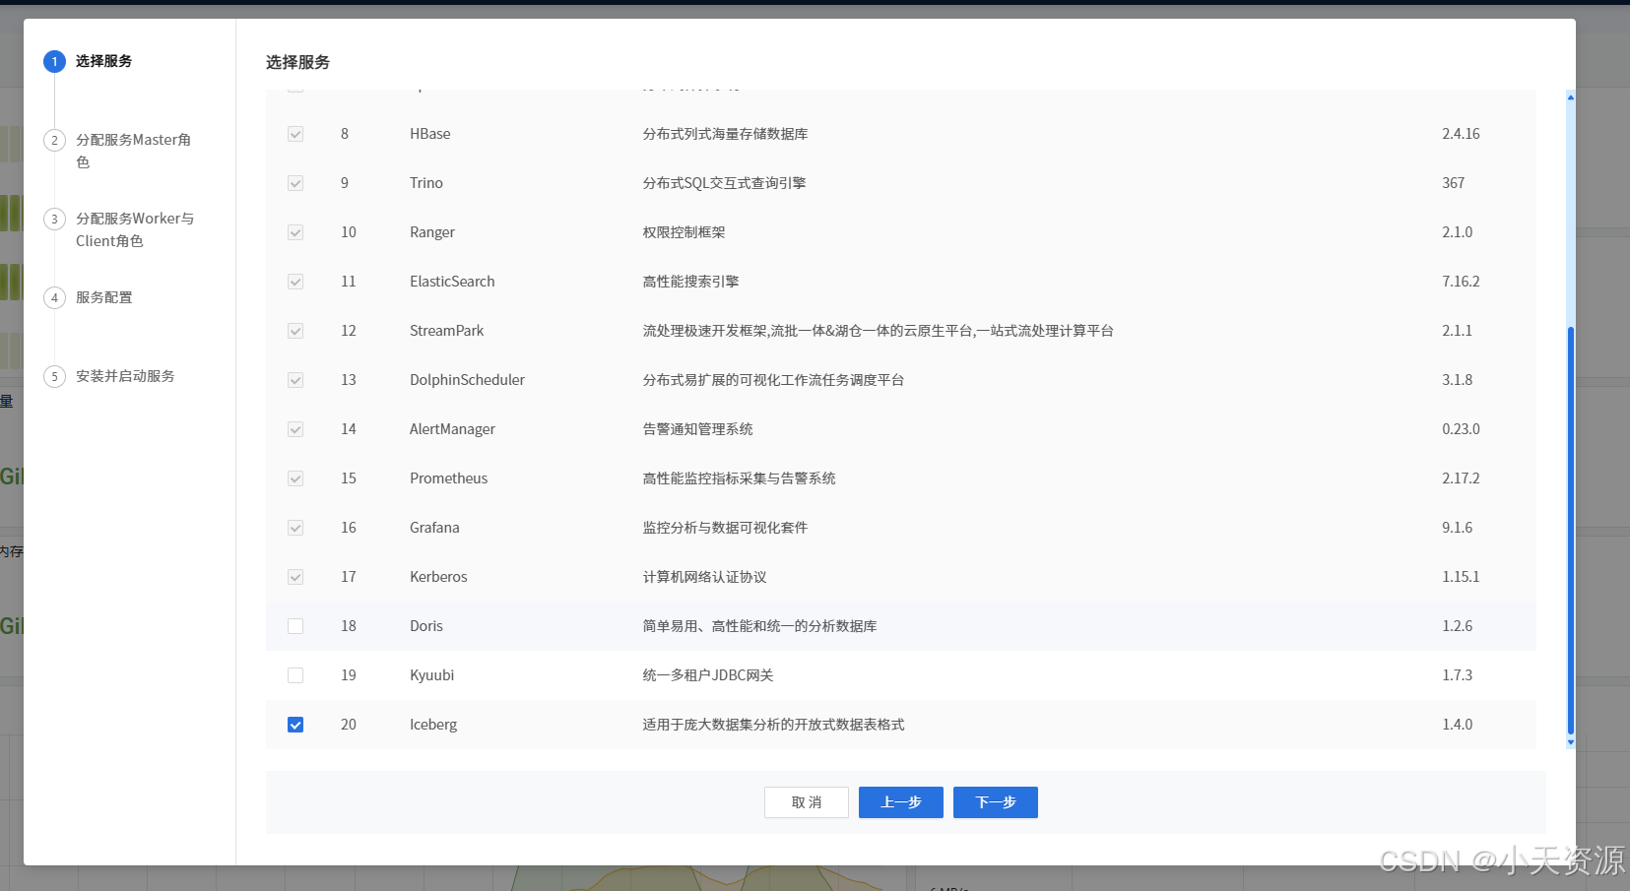
Task: Open the 选择服务 step label in sidebar
Action: (x=104, y=61)
